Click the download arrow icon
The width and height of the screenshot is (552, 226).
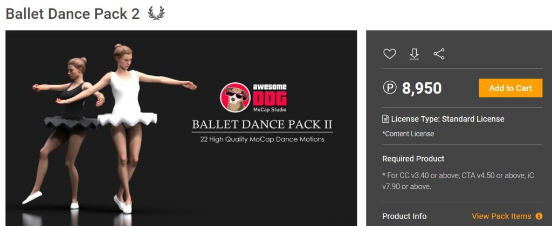(415, 54)
